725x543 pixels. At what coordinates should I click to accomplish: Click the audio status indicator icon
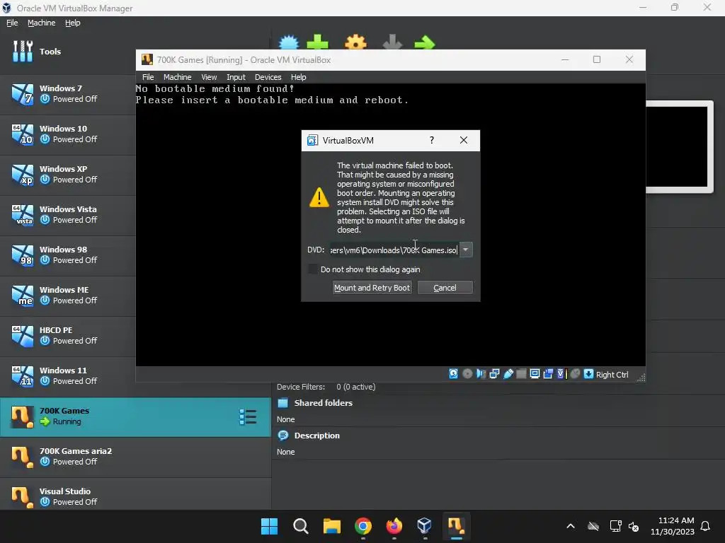(x=481, y=374)
